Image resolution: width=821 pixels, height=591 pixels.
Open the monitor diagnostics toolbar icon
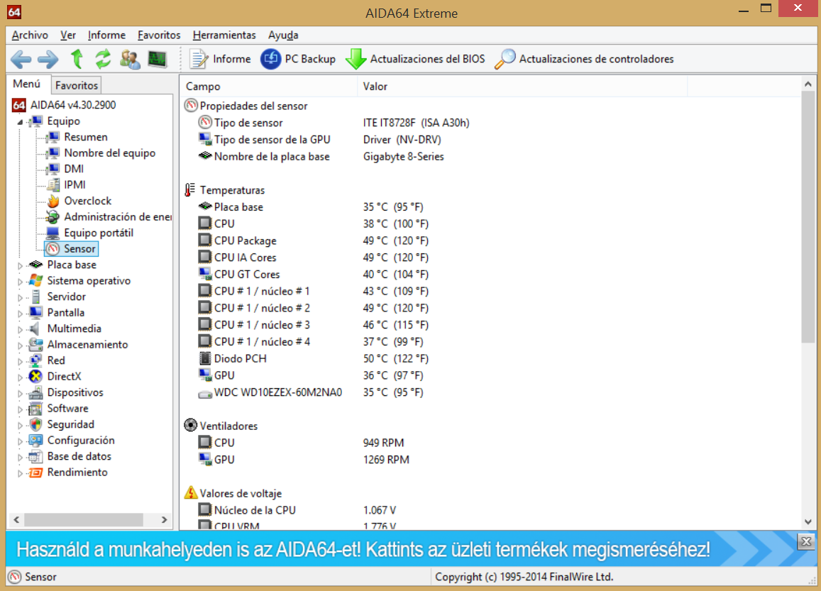(x=157, y=59)
